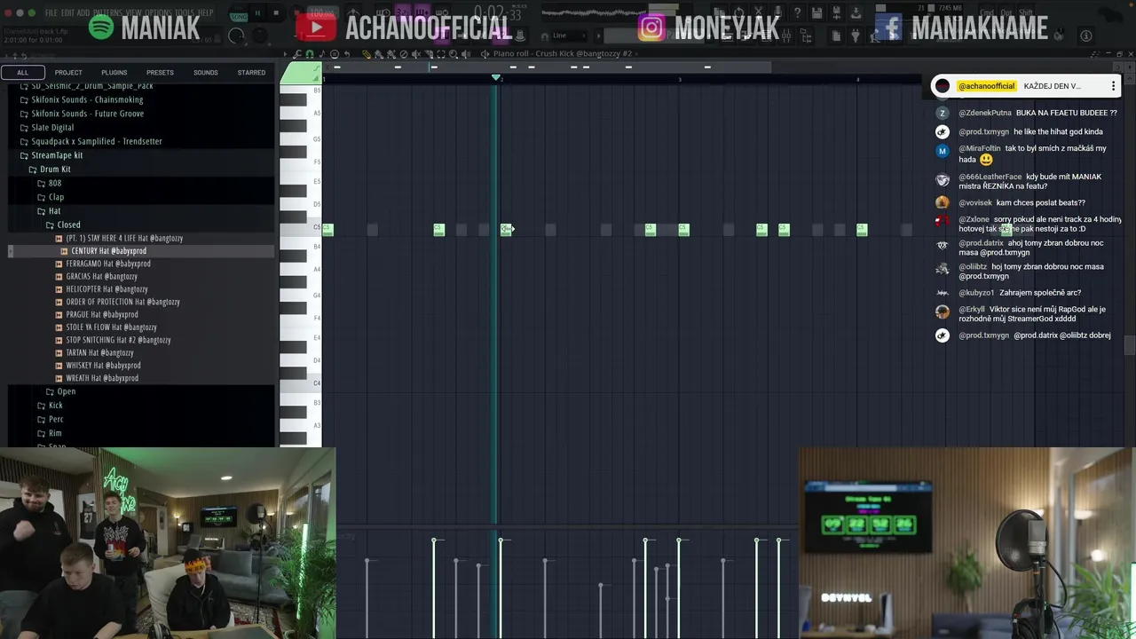Image resolution: width=1136 pixels, height=639 pixels.
Task: Select the Zoom magnifier tool
Action: click(x=454, y=54)
